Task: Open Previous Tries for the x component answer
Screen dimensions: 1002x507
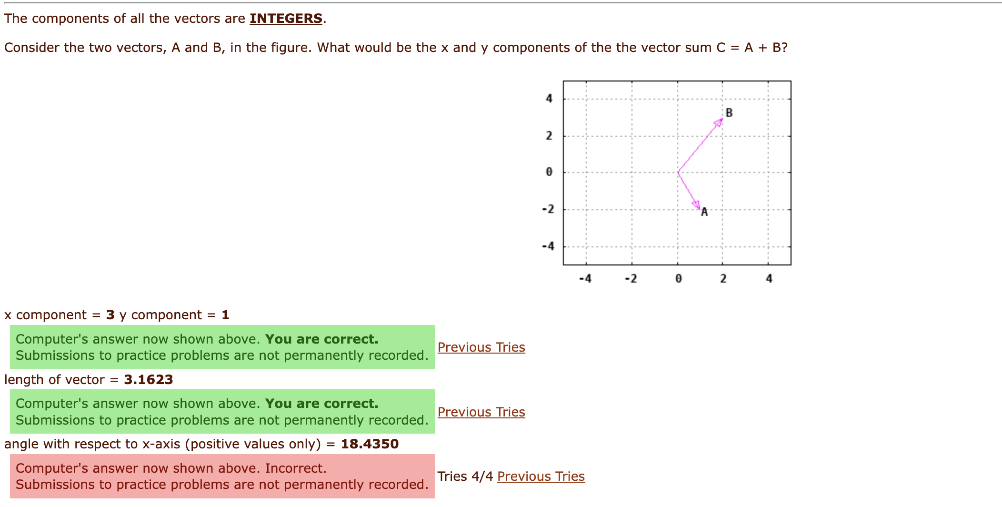Action: (482, 347)
